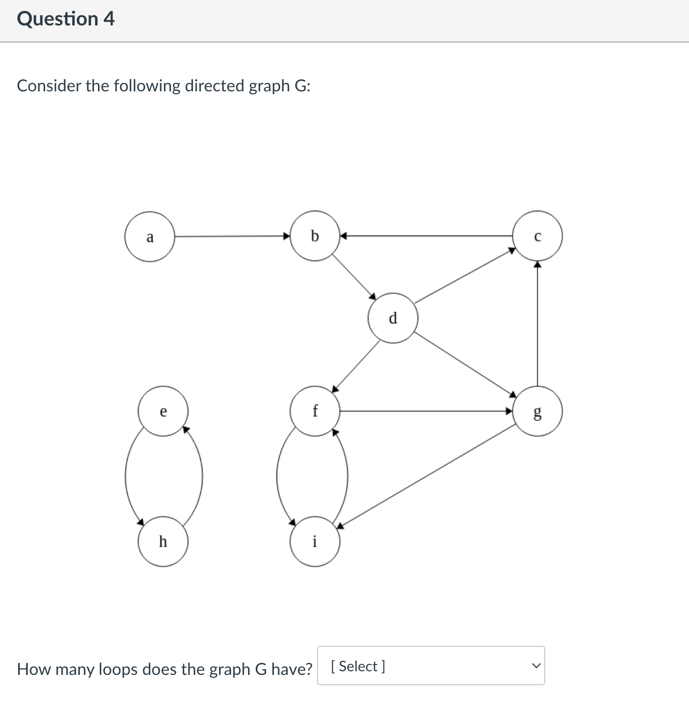This screenshot has height=705, width=689.
Task: Click the edge arrow from f to g
Action: 425,411
